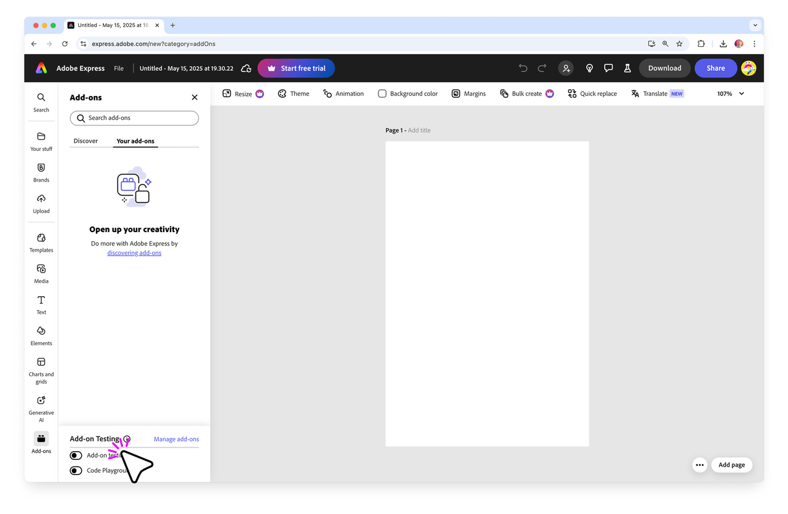Switch to the Discover tab
788x514 pixels.
point(86,141)
